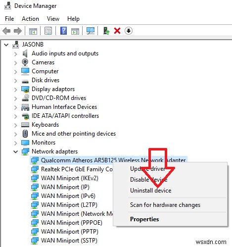The height and width of the screenshot is (247, 232).
Task: Click the Disable device down-arrow icon
Action: [129, 31]
